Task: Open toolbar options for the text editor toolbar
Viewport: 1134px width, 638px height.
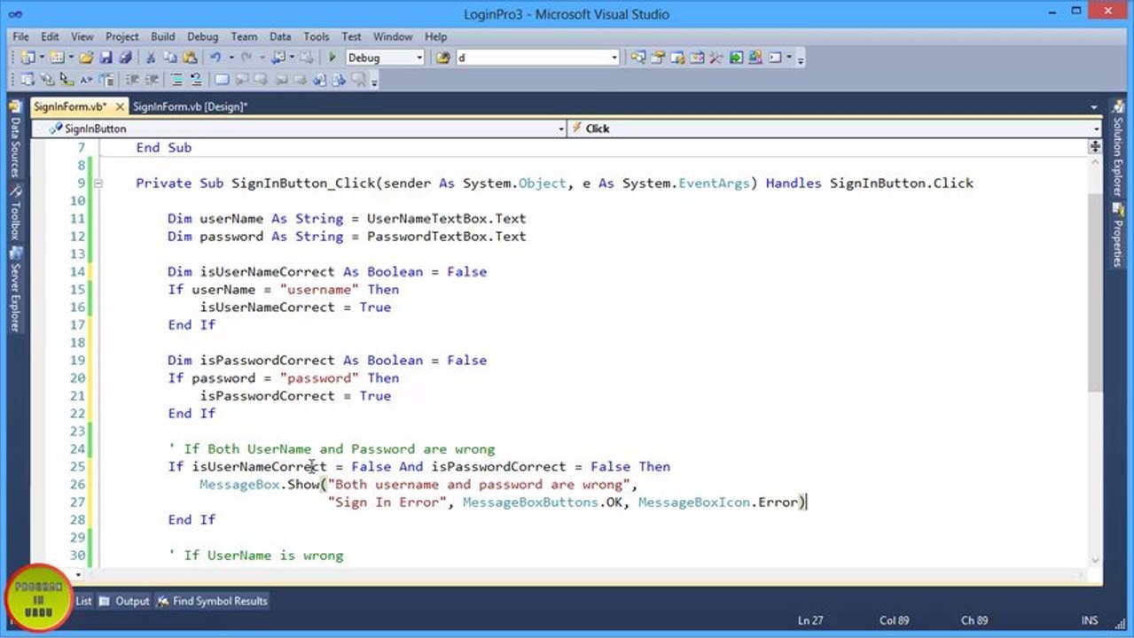Action: [x=374, y=82]
